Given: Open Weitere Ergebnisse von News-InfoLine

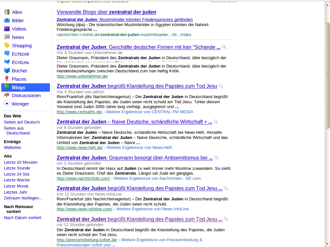Looking at the screenshot, I should 152,209.
